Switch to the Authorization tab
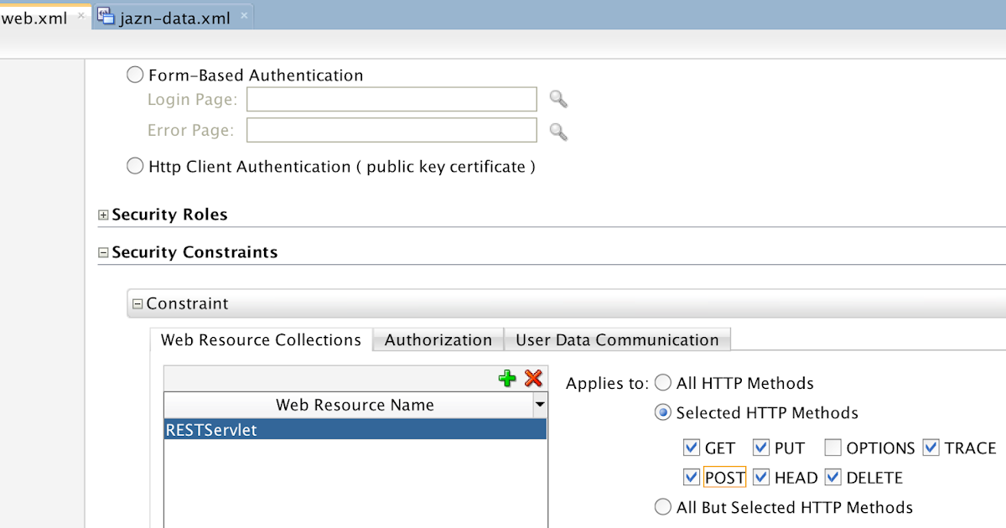1006x528 pixels. (x=438, y=339)
